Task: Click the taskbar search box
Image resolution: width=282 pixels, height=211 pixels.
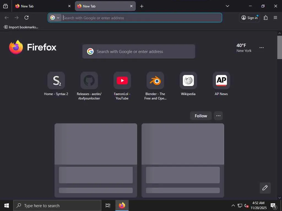Action: click(57, 206)
